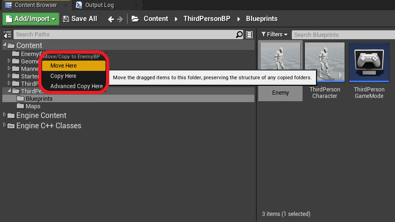Click the folder icon before Content breadcrumb
The width and height of the screenshot is (395, 222).
[135, 19]
